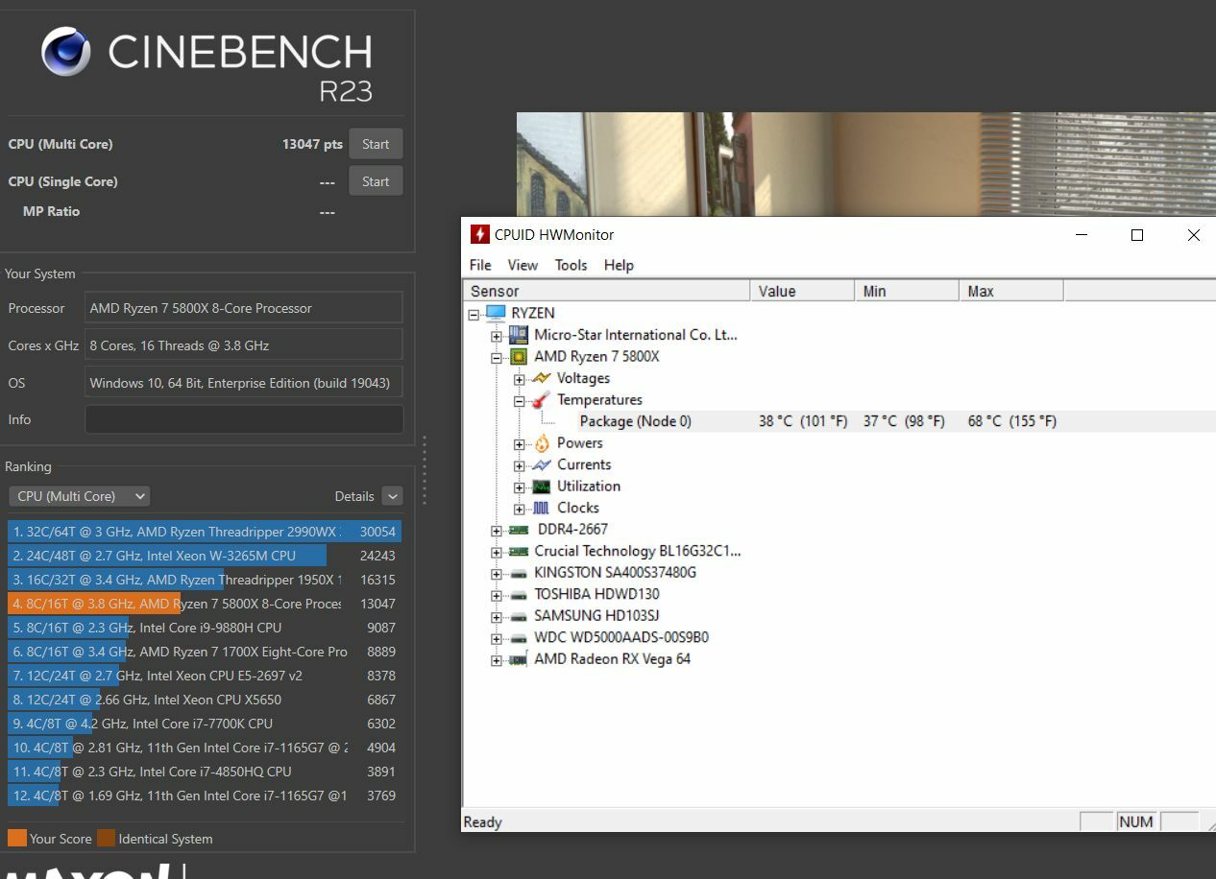1216x879 pixels.
Task: Select ranking entry Intel Xeon CPU X5650
Action: tap(205, 700)
